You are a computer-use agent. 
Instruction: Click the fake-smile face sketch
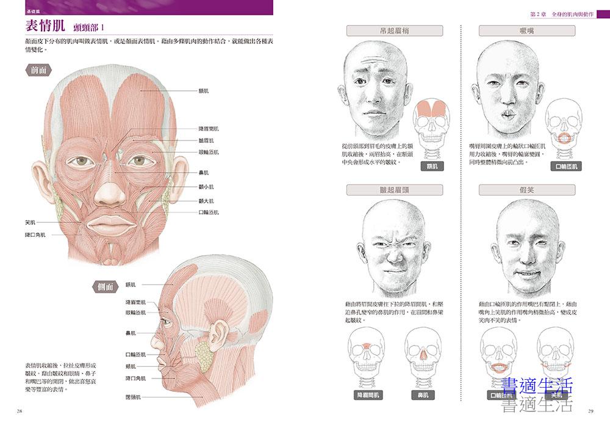527,248
